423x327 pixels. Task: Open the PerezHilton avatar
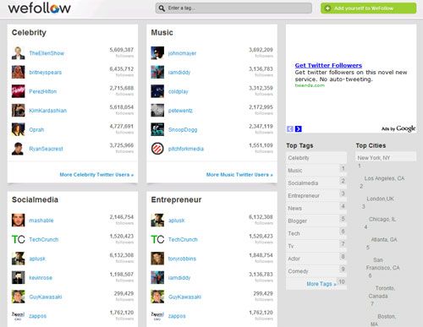click(18, 91)
